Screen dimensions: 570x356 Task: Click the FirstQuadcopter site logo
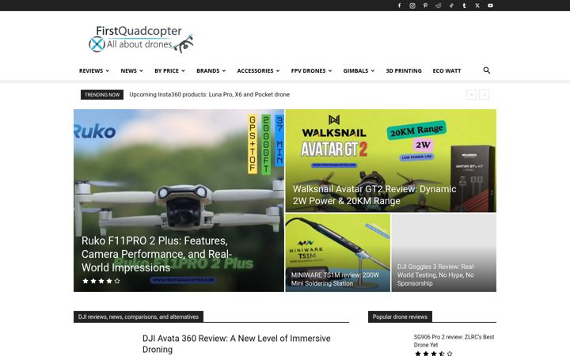click(141, 39)
